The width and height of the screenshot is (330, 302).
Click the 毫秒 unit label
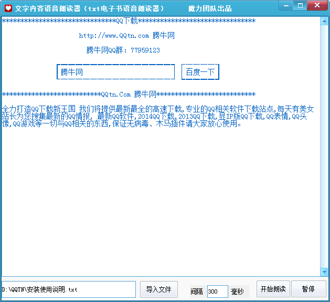click(x=237, y=291)
